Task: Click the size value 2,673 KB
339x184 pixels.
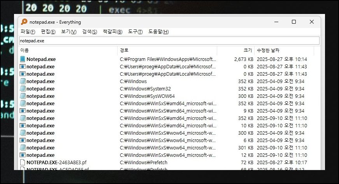Action: [244, 59]
